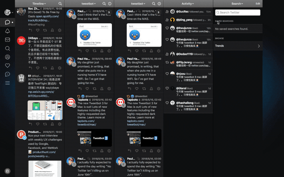Search within the first tweetbot column
This screenshot has height=177, width=284.
click(104, 4)
